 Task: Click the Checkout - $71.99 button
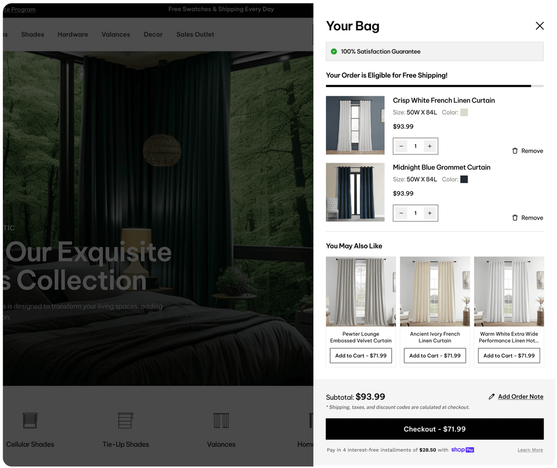point(435,429)
